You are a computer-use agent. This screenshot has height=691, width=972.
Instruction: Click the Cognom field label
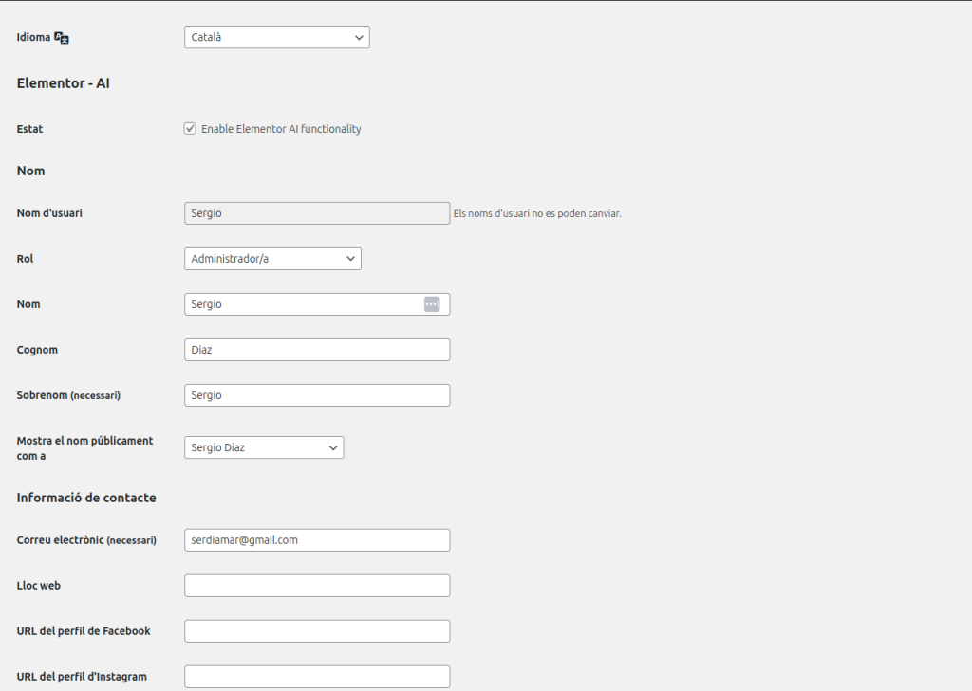[x=37, y=350]
